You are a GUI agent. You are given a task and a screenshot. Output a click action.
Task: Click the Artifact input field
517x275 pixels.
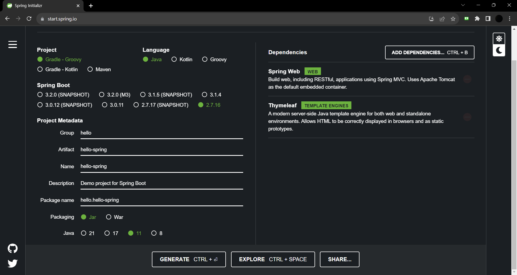pos(162,150)
